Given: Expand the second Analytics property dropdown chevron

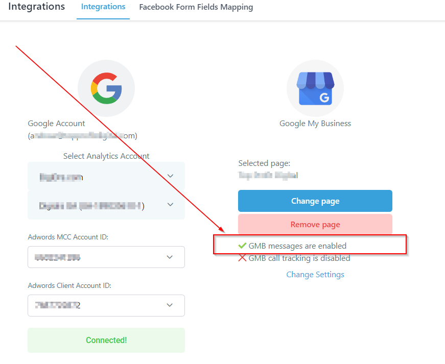Looking at the screenshot, I should pyautogui.click(x=170, y=204).
